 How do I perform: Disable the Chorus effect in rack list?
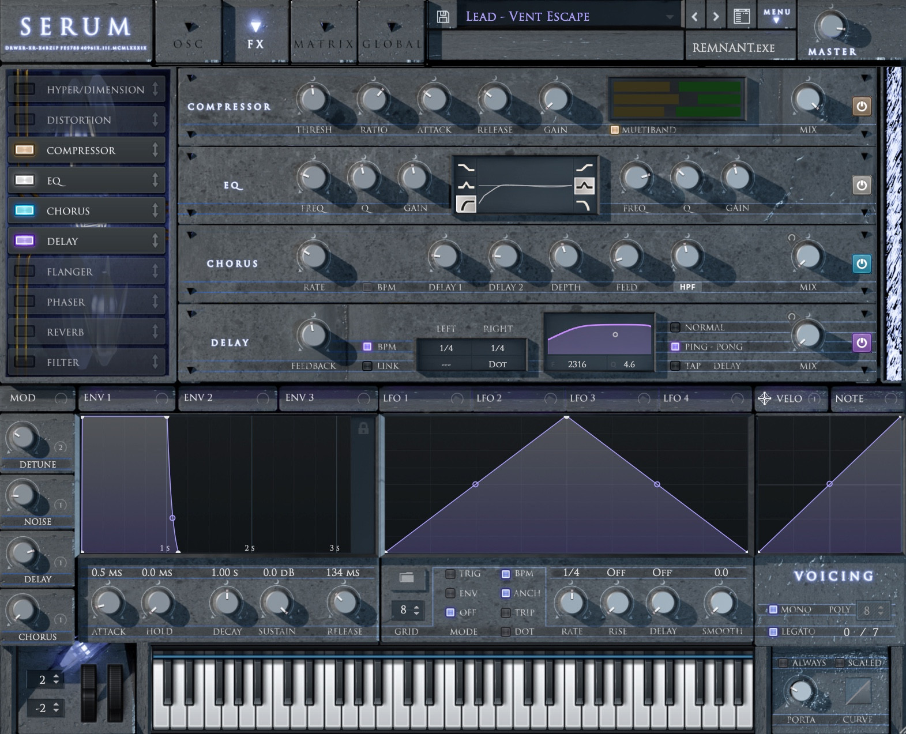click(24, 210)
